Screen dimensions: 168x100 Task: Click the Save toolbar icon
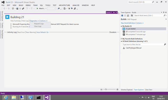pos(20,9)
